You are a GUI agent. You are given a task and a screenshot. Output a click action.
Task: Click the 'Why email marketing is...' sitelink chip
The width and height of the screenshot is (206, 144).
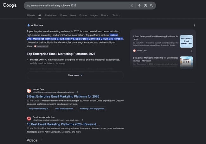39,108
